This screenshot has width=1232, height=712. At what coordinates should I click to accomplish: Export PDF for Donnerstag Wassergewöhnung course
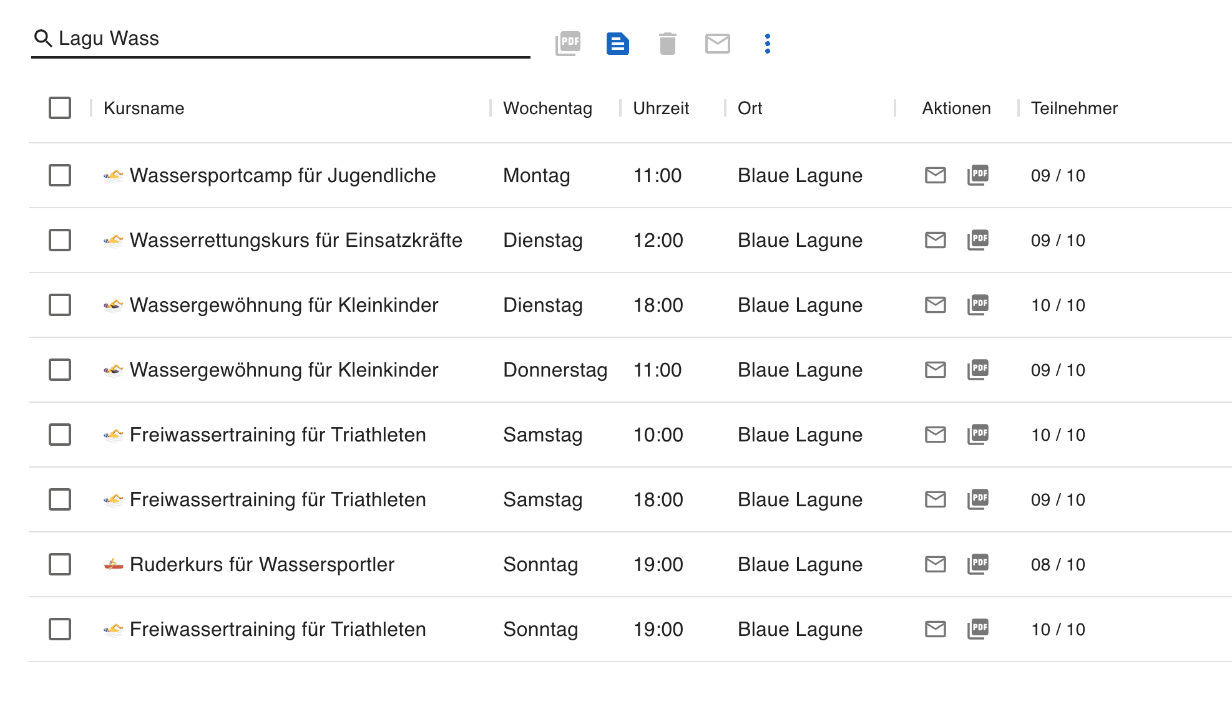point(978,370)
